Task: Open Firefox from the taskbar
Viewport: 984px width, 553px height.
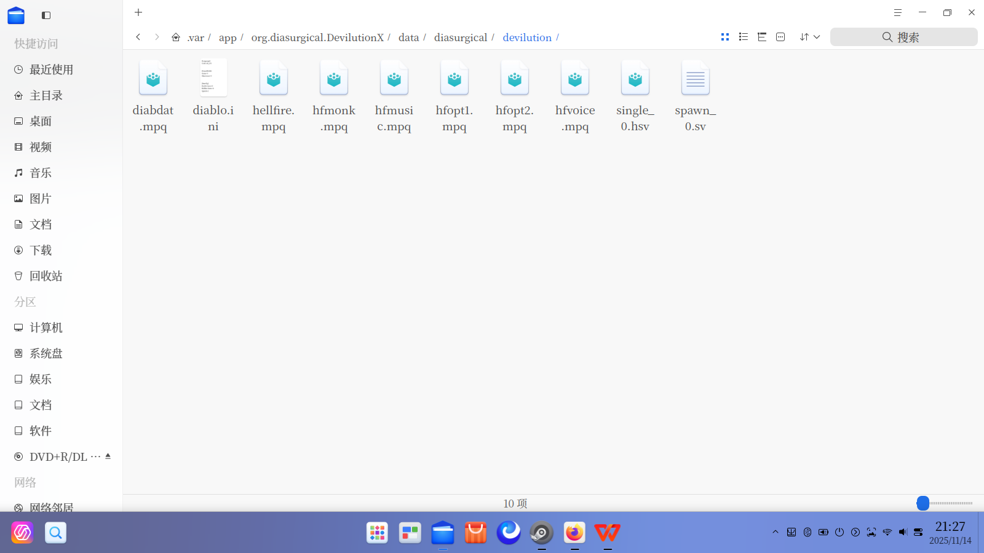Action: click(574, 532)
